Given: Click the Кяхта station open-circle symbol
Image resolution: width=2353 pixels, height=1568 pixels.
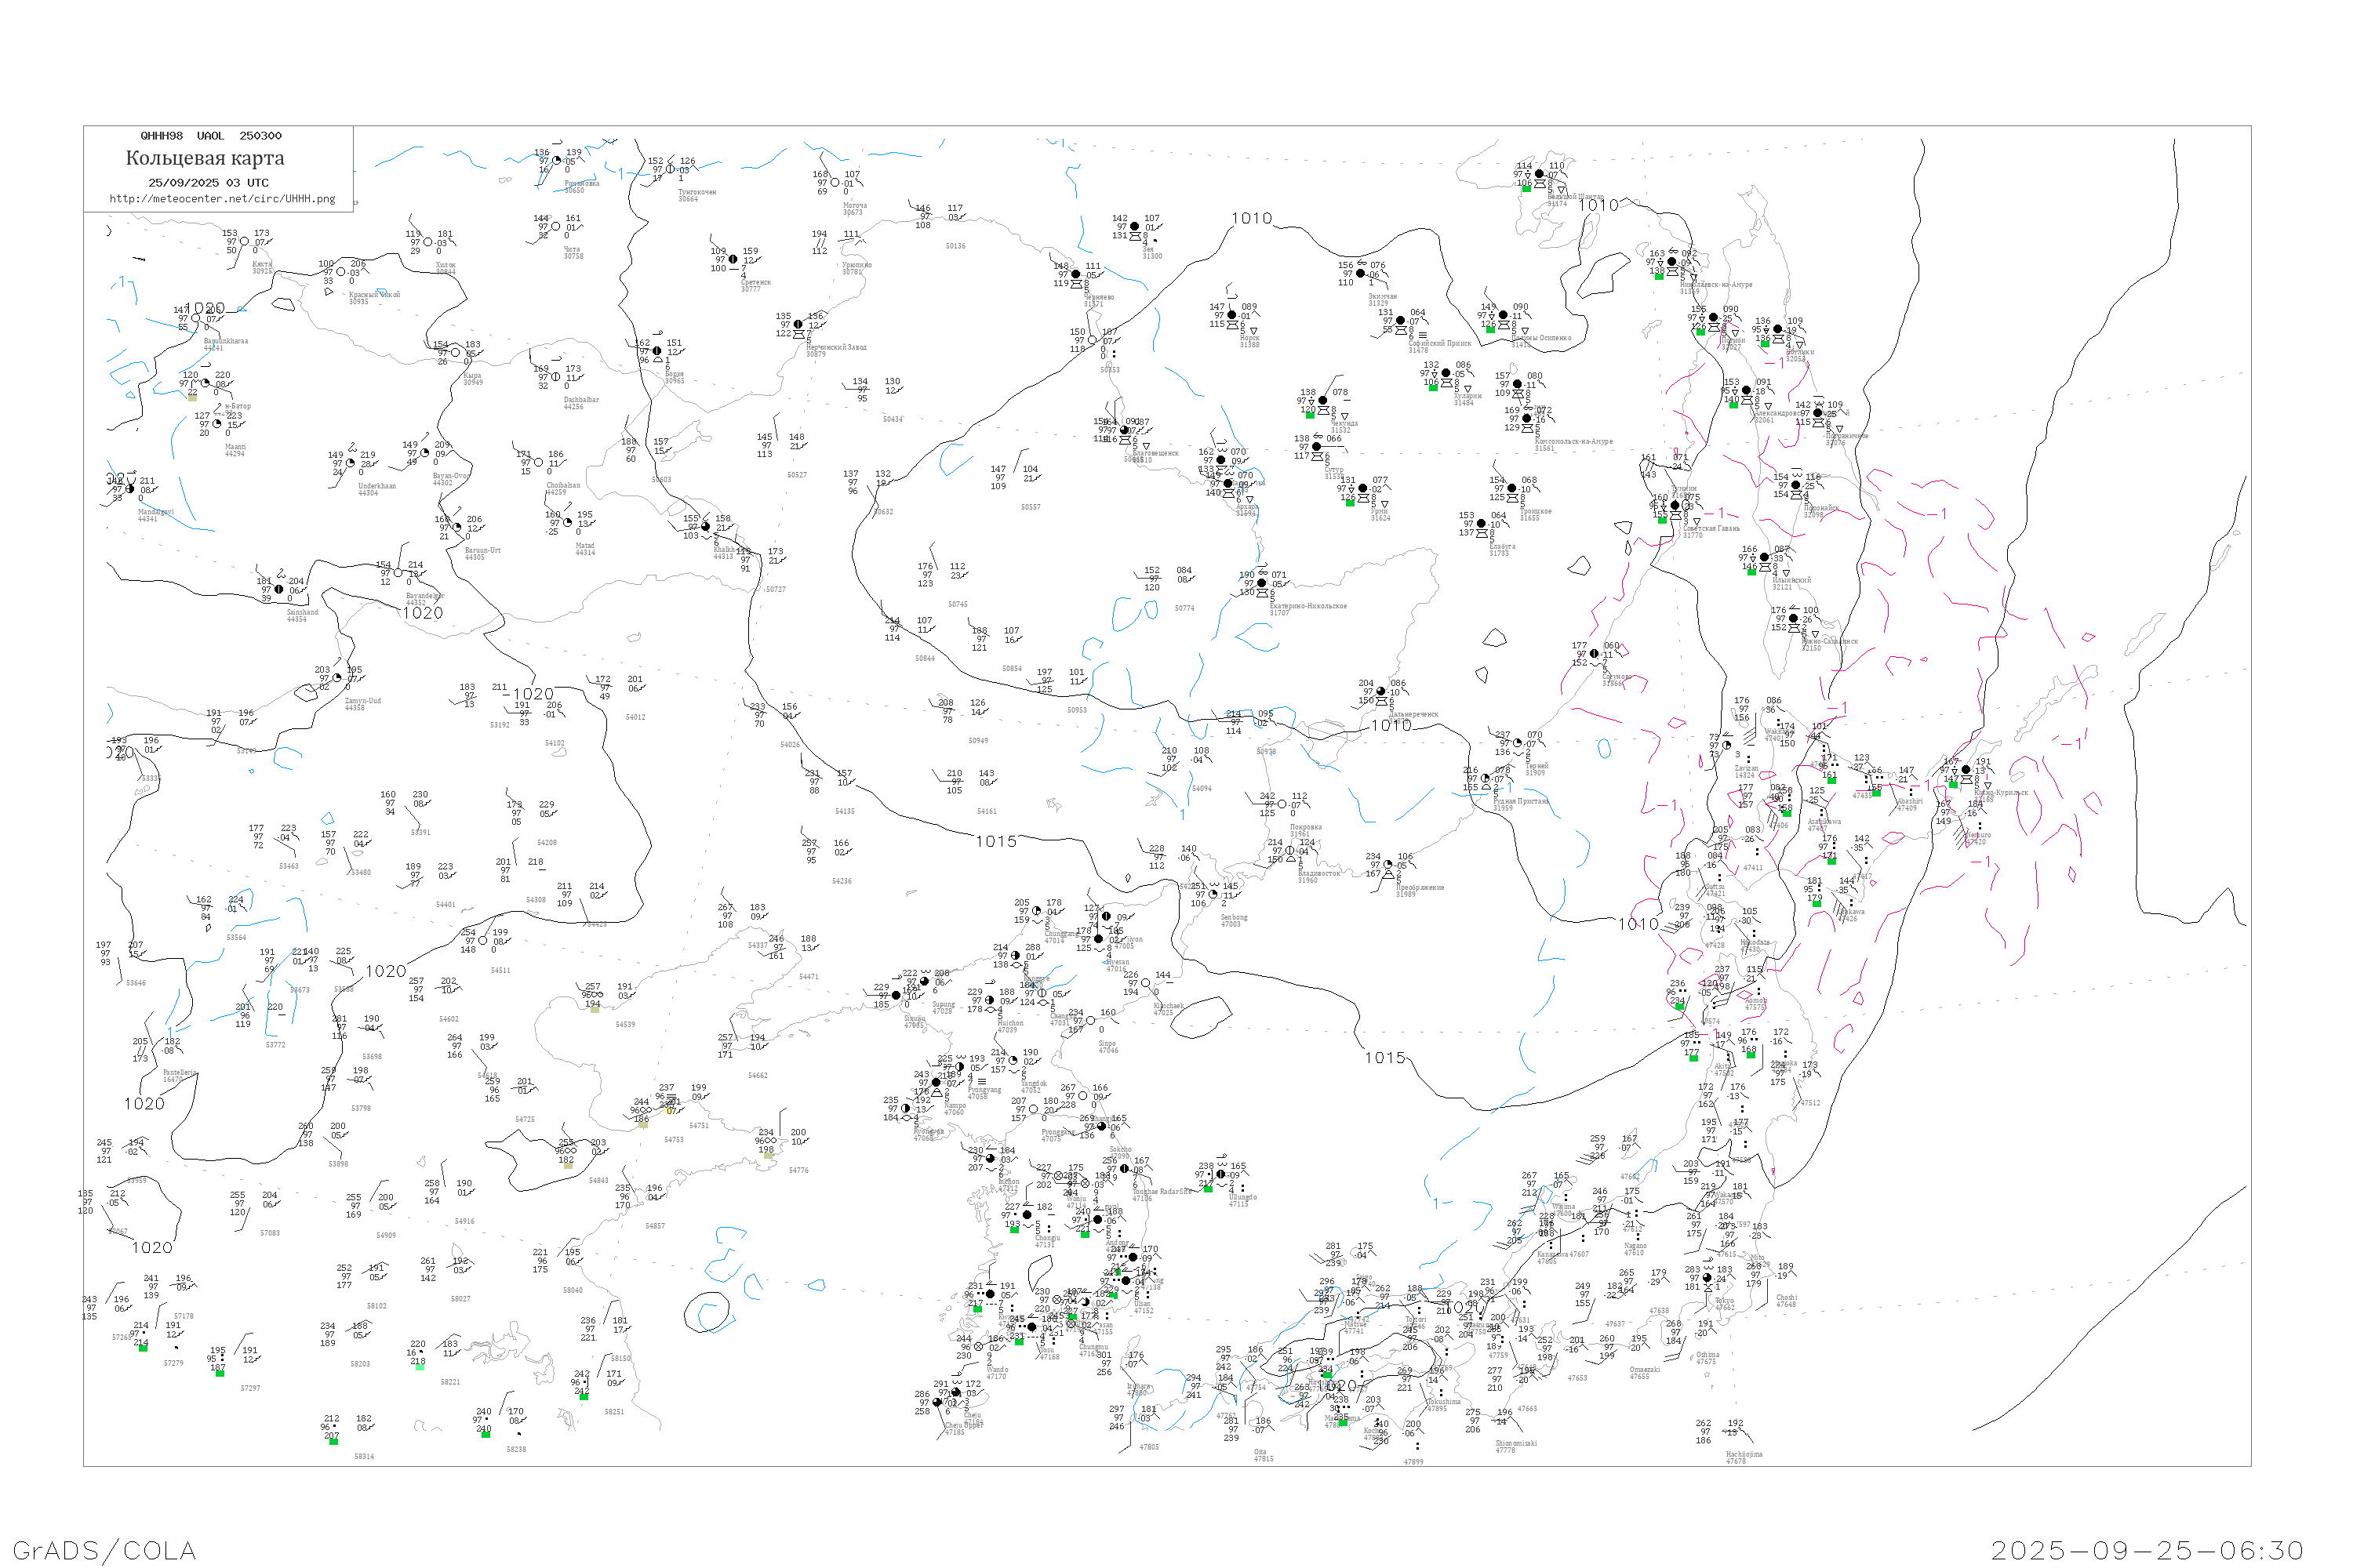Looking at the screenshot, I should point(244,241).
